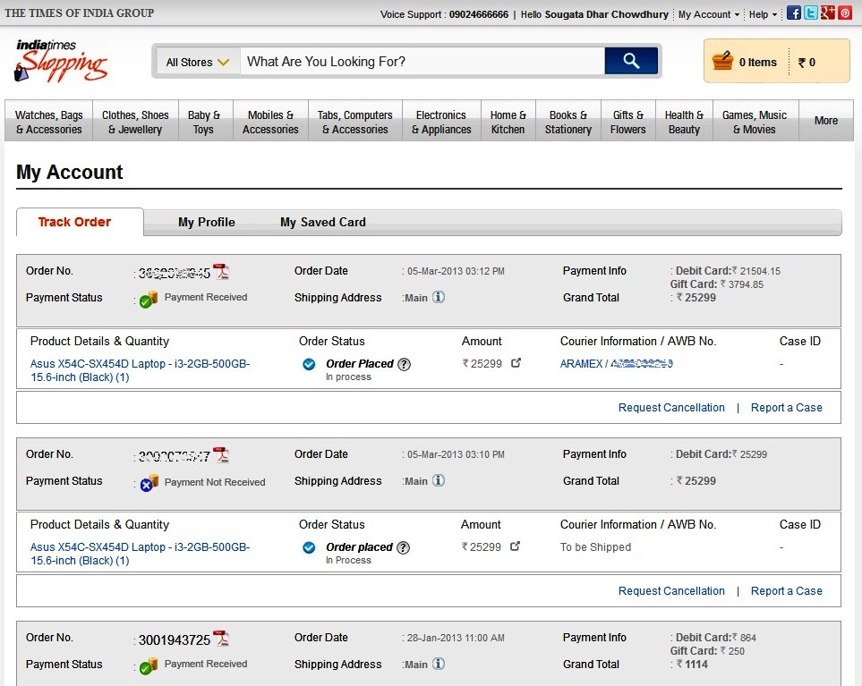Switch to the Track Order tab
This screenshot has width=862, height=686.
coord(81,222)
